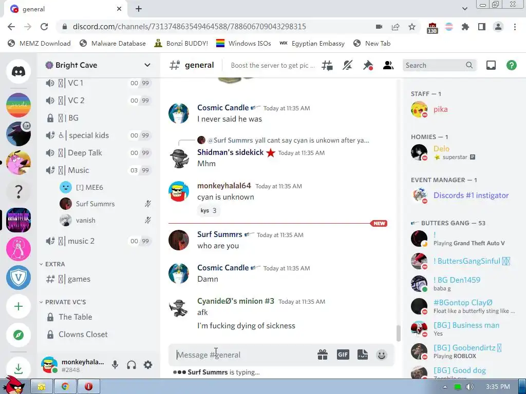526x394 pixels.
Task: Click Shidman's sidekick username
Action: 231,152
